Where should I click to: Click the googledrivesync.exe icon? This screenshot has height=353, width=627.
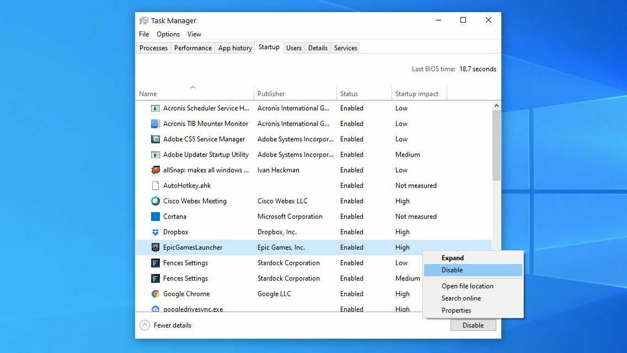[155, 309]
